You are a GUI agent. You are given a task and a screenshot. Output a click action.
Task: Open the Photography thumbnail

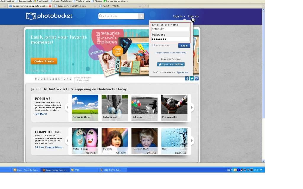pyautogui.click(x=174, y=108)
